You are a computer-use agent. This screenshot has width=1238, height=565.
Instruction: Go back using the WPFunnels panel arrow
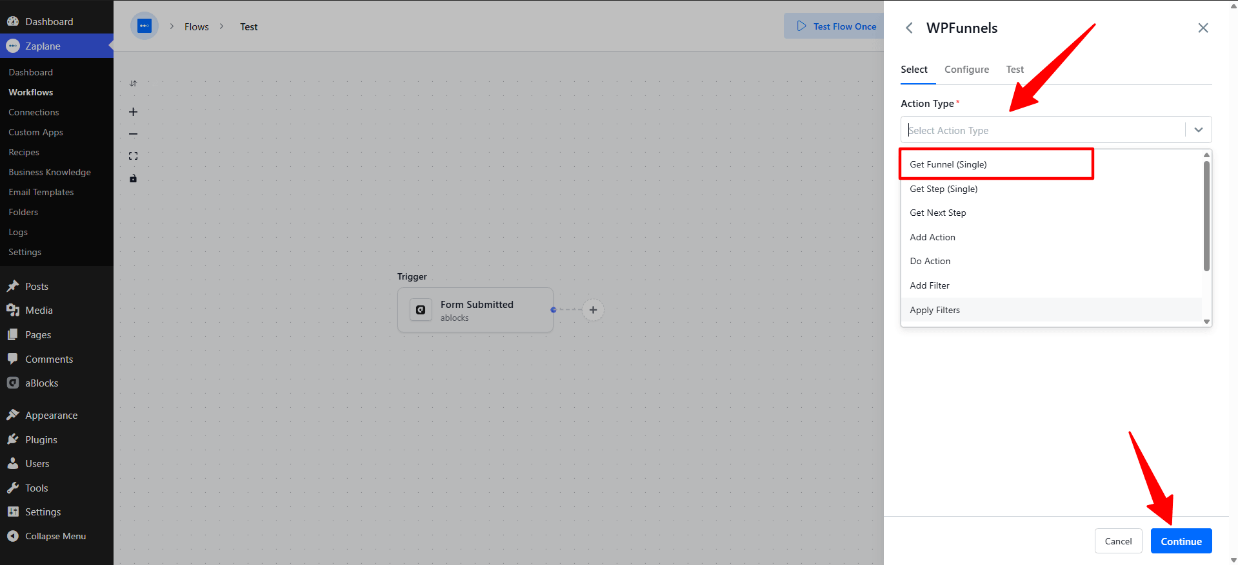(909, 28)
